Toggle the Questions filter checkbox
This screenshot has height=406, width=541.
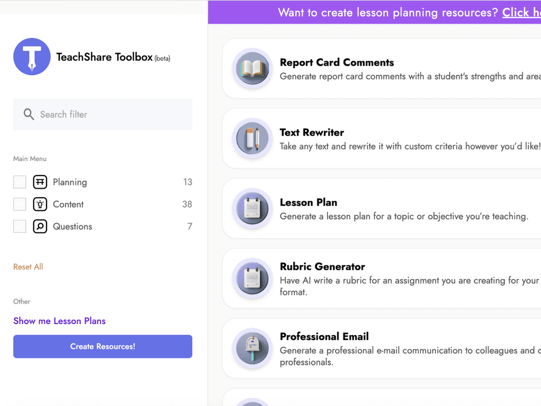coord(20,226)
